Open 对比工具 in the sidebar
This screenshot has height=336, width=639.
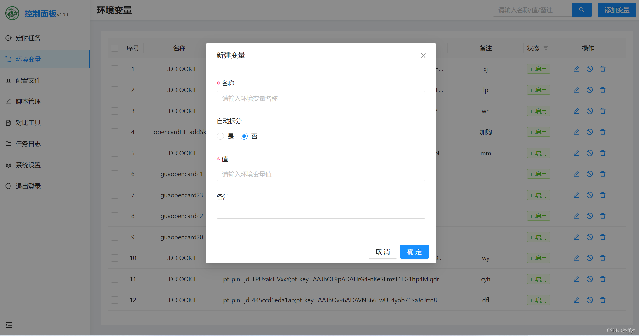coord(45,123)
